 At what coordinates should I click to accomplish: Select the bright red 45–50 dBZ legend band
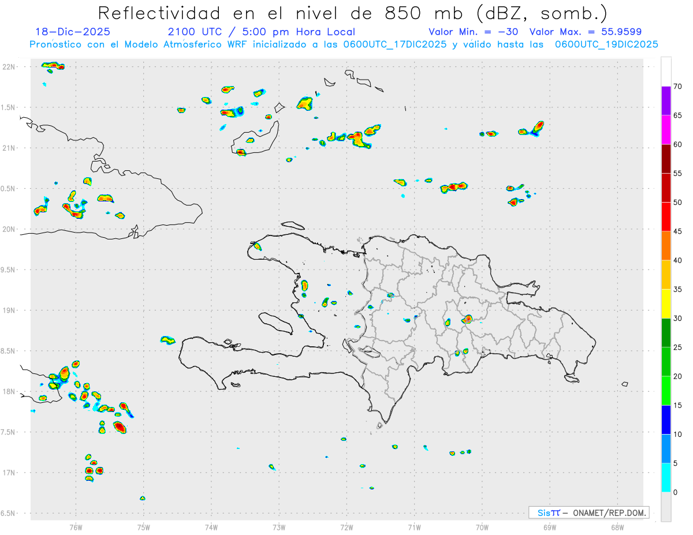(666, 216)
